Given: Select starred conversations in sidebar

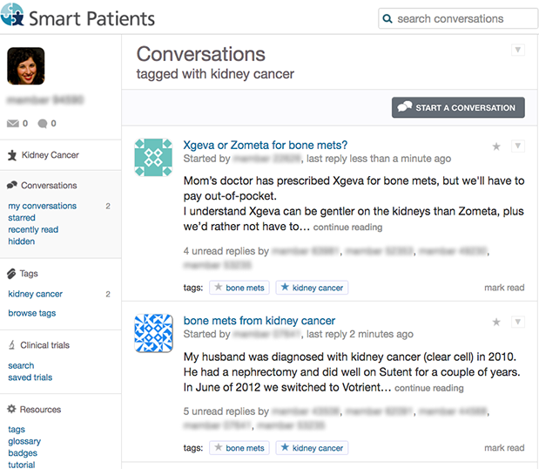Looking at the screenshot, I should point(22,217).
